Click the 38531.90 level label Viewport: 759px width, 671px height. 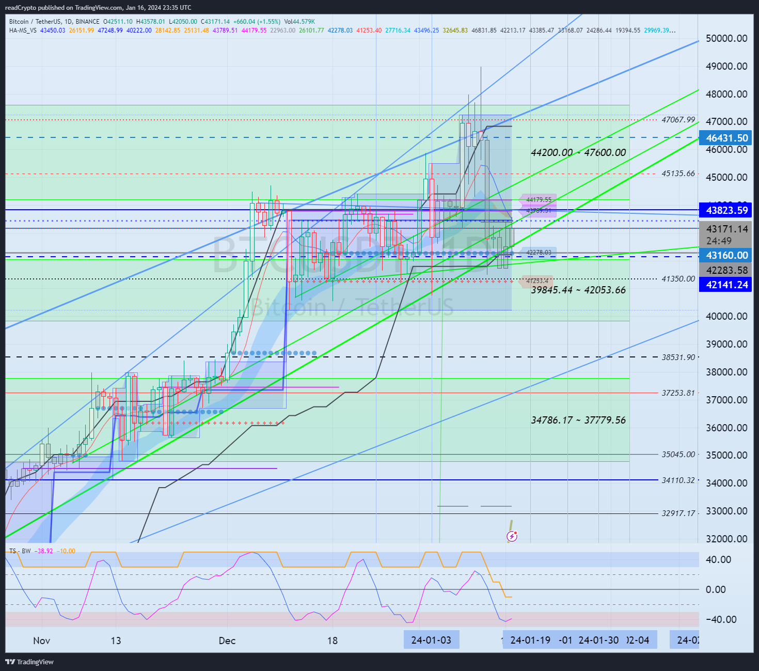pos(678,357)
